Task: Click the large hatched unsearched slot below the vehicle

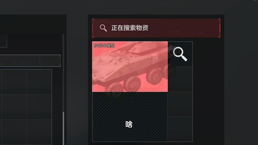Action: point(130,117)
